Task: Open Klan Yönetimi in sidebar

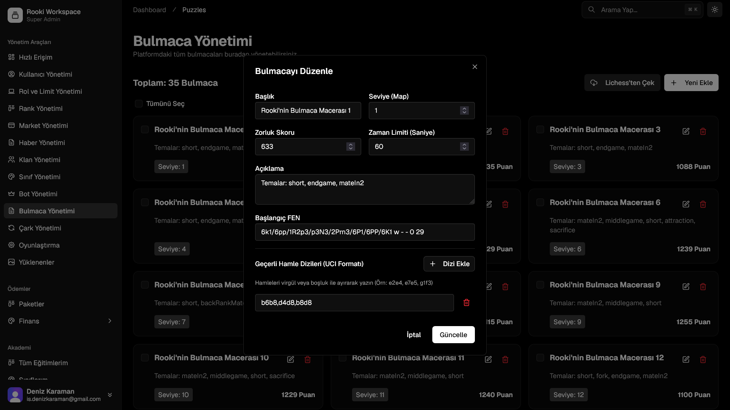Action: [x=61, y=160]
